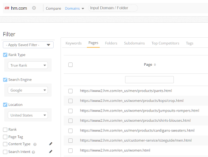Uncheck the Rank Type filter
Viewport: 208px width, 157px height.
point(5,55)
